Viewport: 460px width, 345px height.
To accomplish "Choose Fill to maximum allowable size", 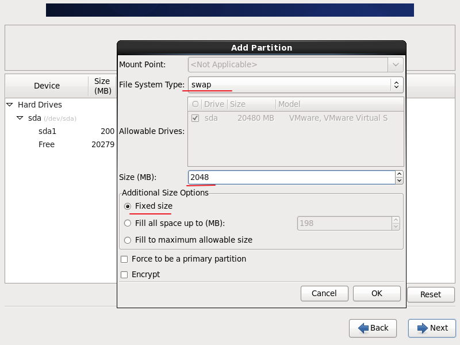I will click(x=128, y=240).
